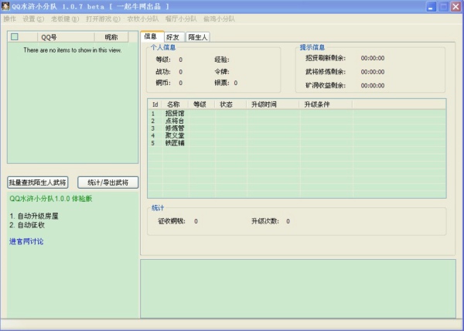Click the 令牌 label in 个人信息
This screenshot has width=464, height=331.
[x=222, y=72]
